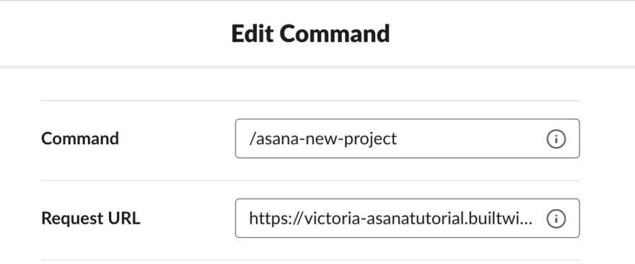Image resolution: width=635 pixels, height=264 pixels.
Task: Show help for the /asana-new-project command
Action: [x=556, y=139]
